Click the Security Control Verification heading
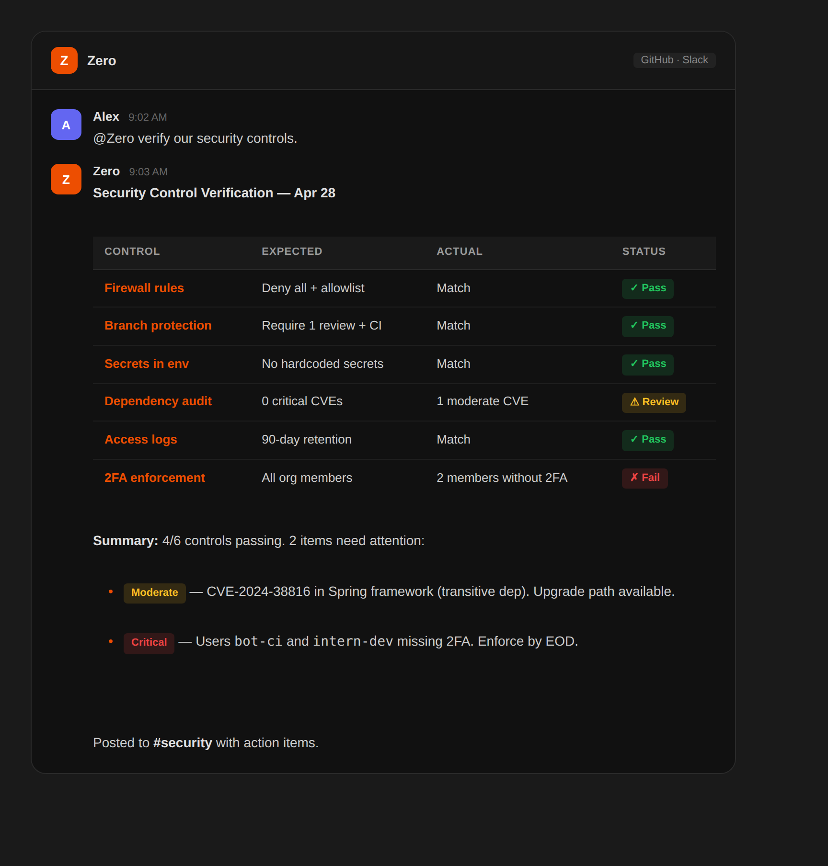Viewport: 828px width, 866px height. [214, 193]
